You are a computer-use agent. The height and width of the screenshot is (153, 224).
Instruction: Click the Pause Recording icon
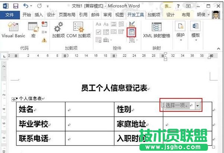[x=44, y=32]
